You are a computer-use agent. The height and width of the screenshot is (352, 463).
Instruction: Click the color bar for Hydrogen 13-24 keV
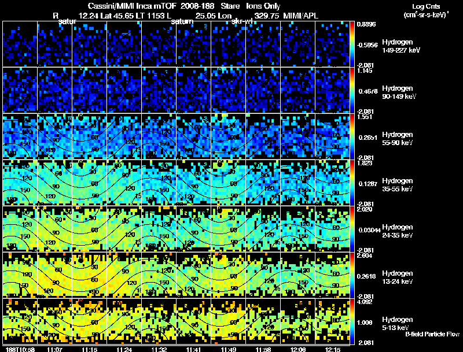coord(353,275)
